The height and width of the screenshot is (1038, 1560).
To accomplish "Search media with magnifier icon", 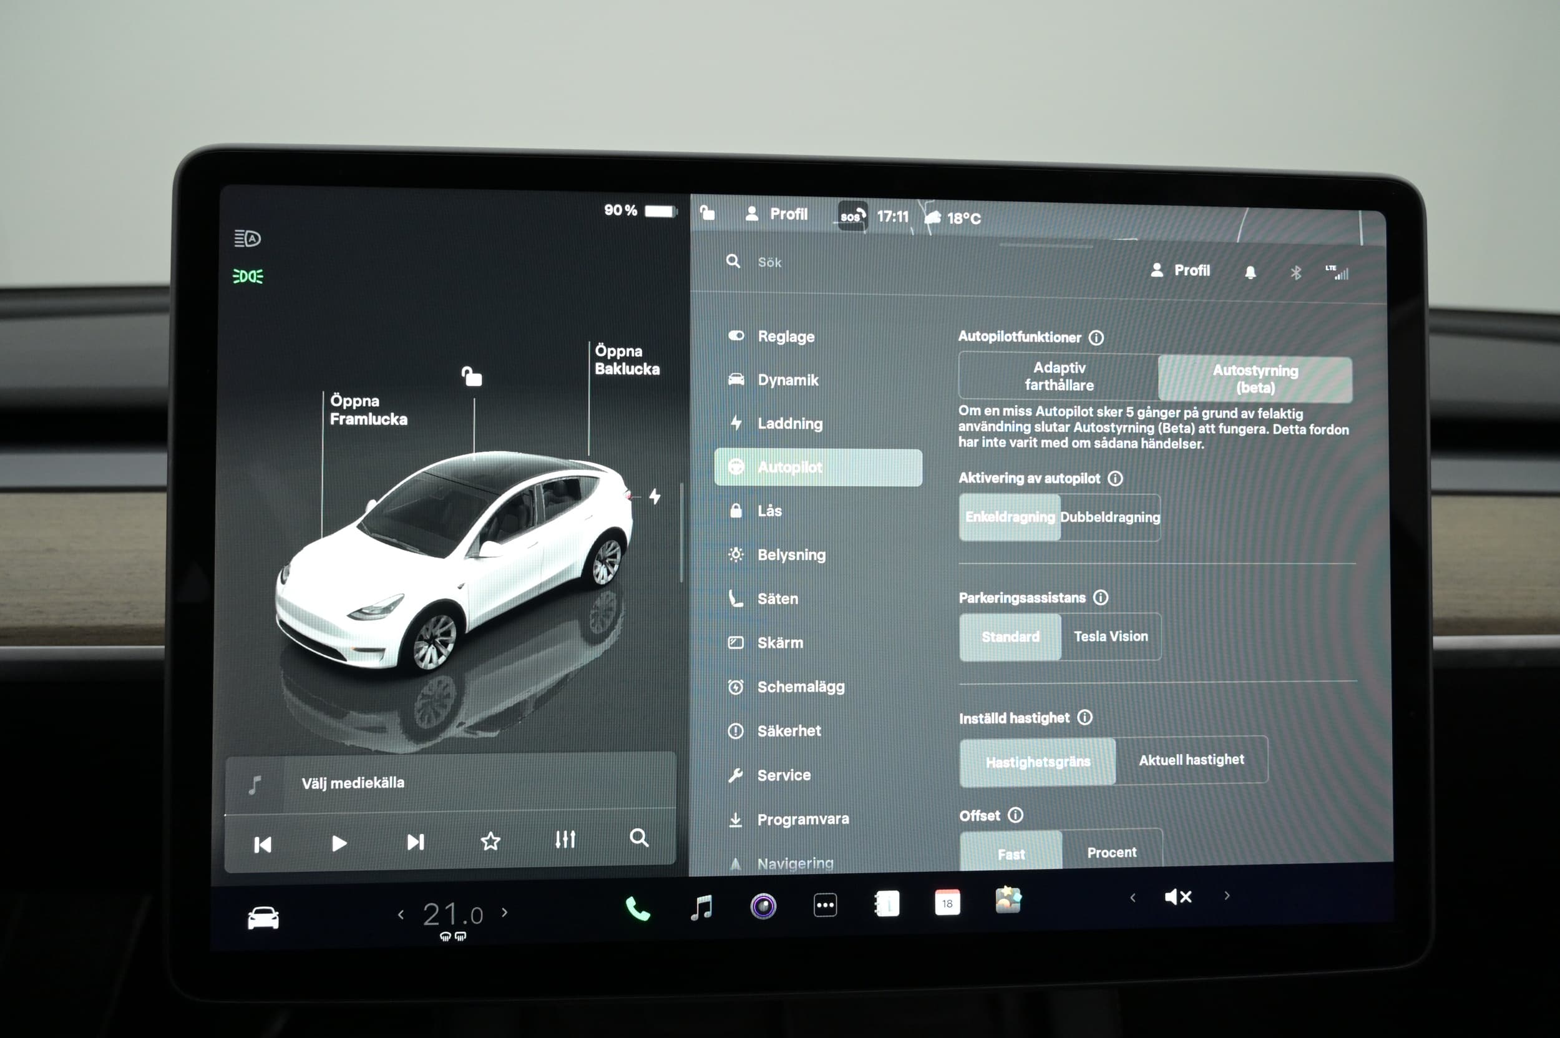I will [x=639, y=838].
